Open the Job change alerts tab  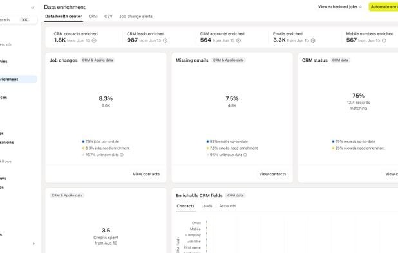click(136, 17)
